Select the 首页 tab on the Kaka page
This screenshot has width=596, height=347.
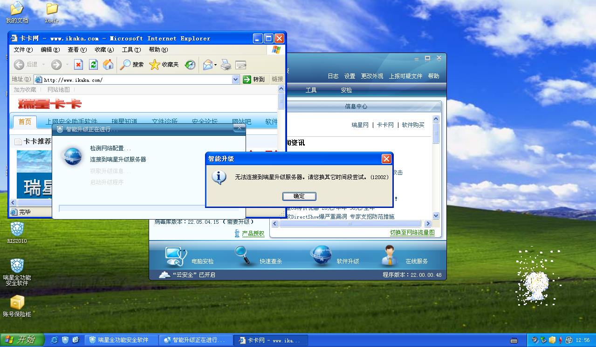(25, 122)
